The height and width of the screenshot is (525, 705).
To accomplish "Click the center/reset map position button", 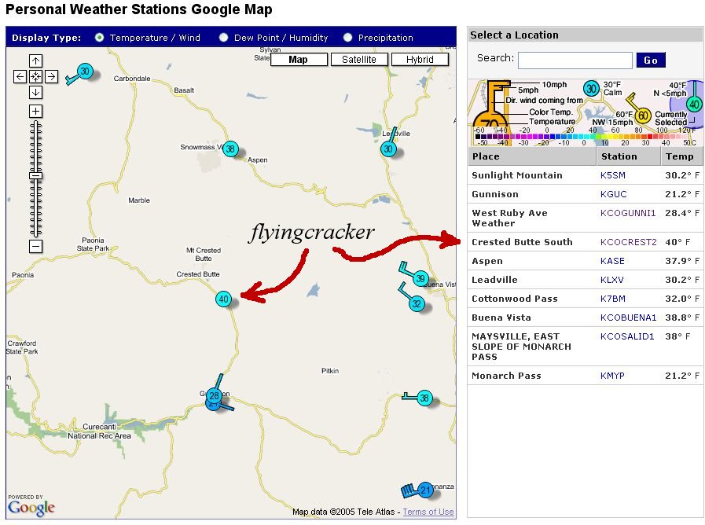I will (35, 76).
